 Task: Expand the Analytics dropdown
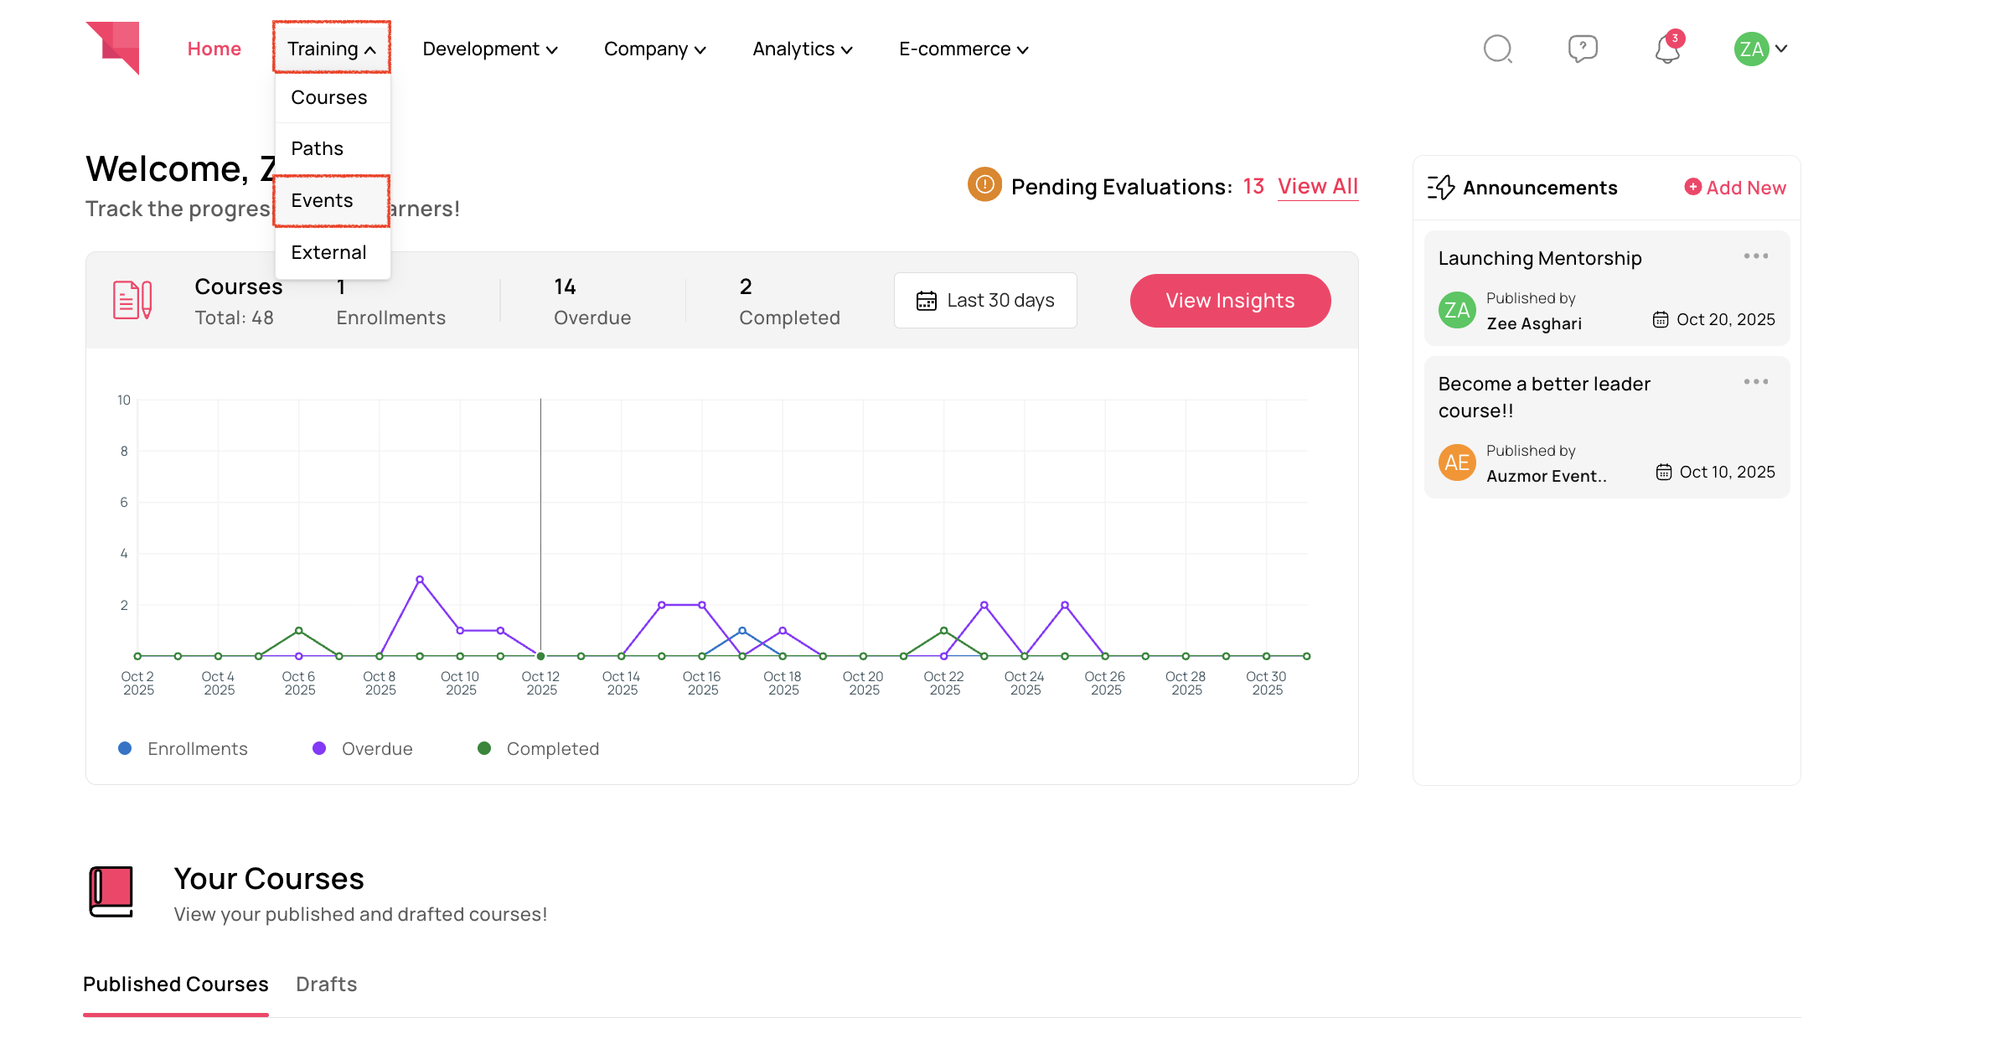pyautogui.click(x=802, y=49)
